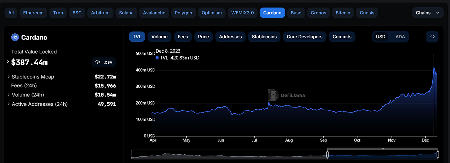Viewport: 450px width, 163px height.
Task: Toggle the Fees chart metric
Action: point(183,37)
